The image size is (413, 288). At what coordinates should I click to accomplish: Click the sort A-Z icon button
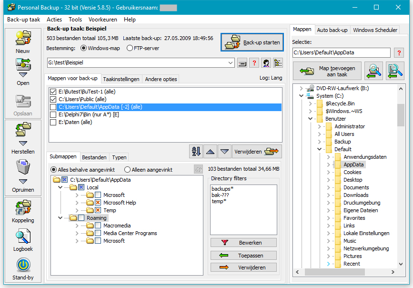pyautogui.click(x=195, y=152)
